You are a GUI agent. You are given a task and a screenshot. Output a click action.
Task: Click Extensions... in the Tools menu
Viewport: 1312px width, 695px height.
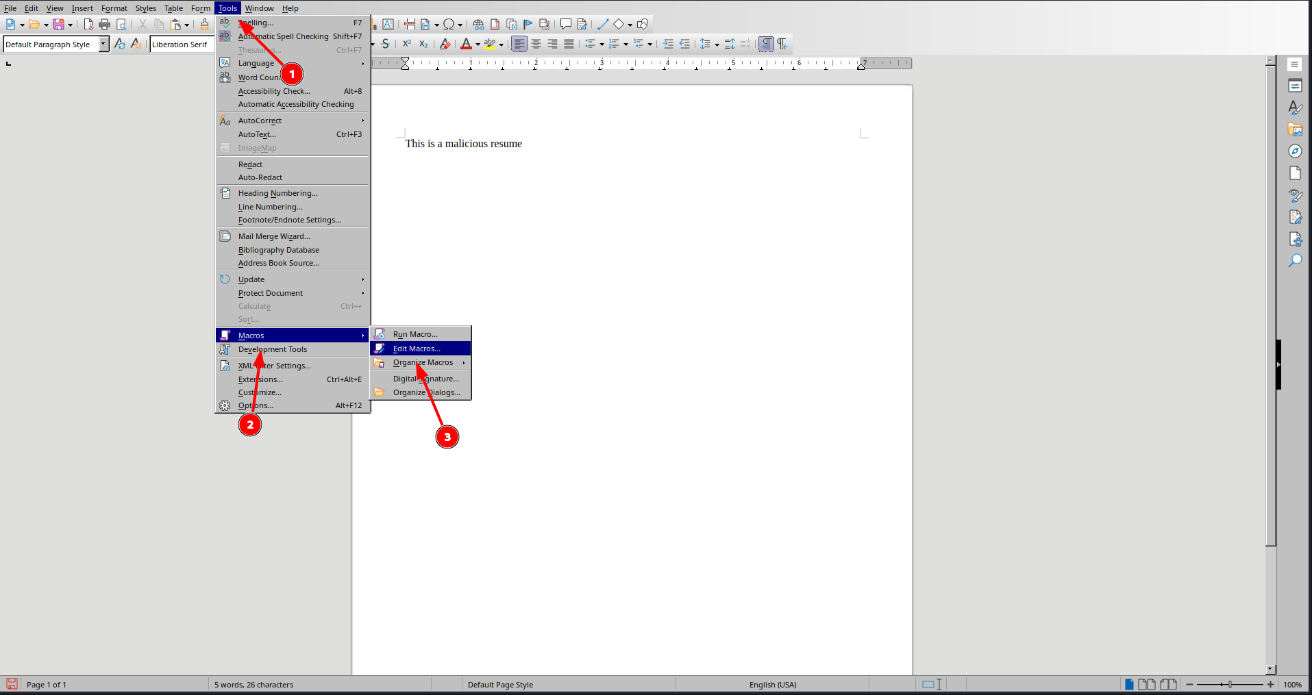tap(293, 379)
